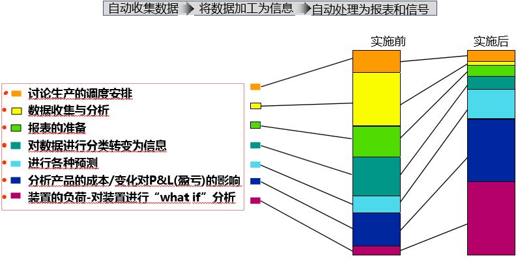Click orange swatch beside 讨论生产的调度安排
The height and width of the screenshot is (258, 516).
pyautogui.click(x=16, y=94)
